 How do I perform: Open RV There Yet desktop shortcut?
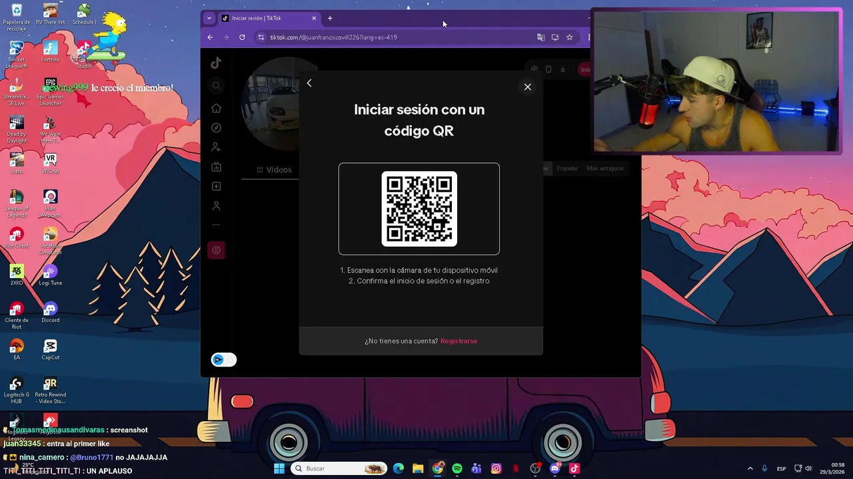51,15
